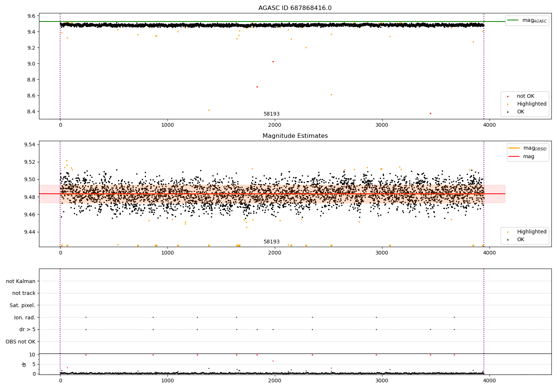
Task: Click the '8.4' y-axis tick label
Action: (x=31, y=112)
